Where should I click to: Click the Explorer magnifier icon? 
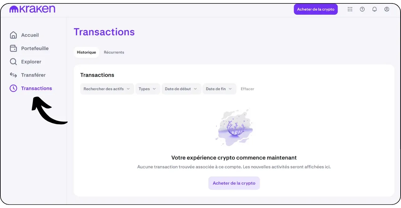tap(13, 62)
